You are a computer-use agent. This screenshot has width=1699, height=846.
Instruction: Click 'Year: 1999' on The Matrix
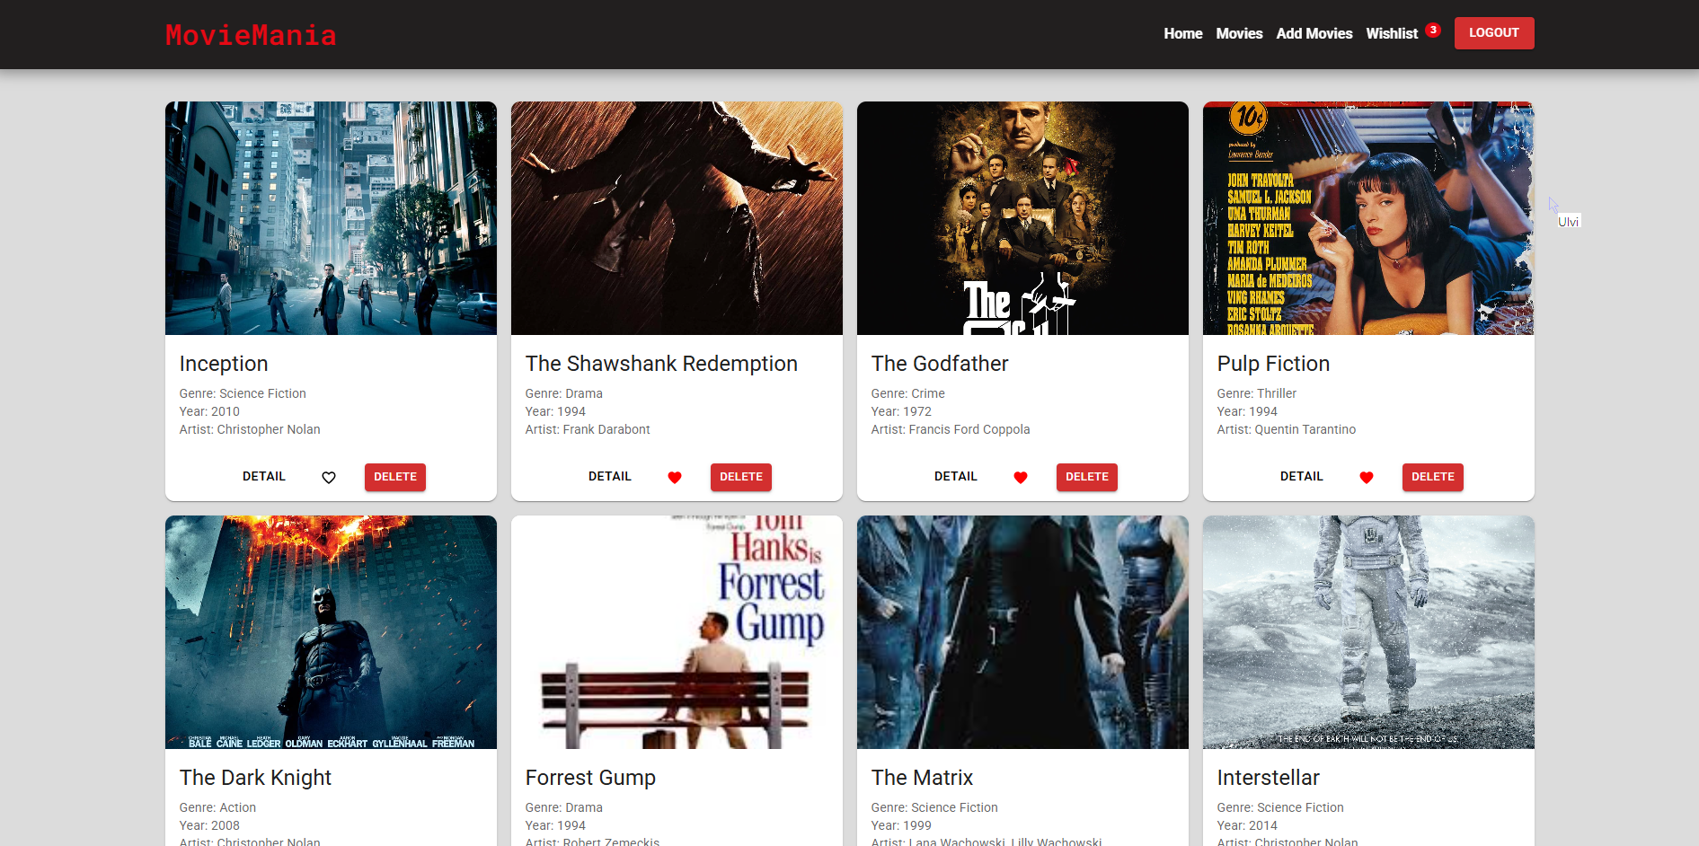coord(901,825)
